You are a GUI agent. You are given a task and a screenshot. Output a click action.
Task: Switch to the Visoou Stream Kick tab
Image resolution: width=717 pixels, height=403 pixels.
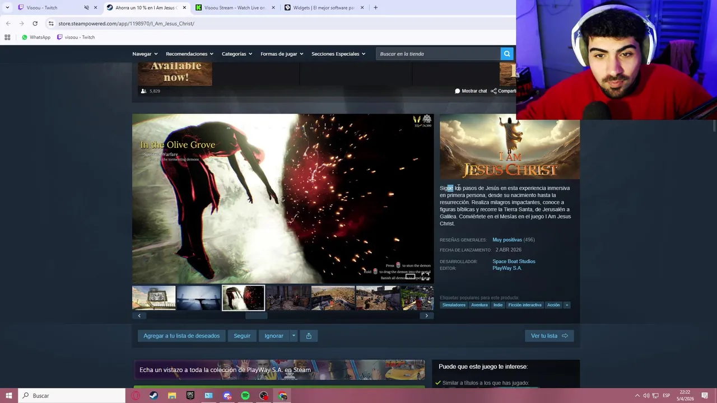234,8
